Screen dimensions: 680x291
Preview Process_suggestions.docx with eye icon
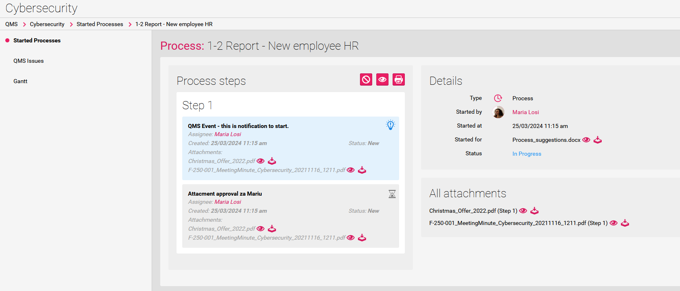(x=586, y=140)
